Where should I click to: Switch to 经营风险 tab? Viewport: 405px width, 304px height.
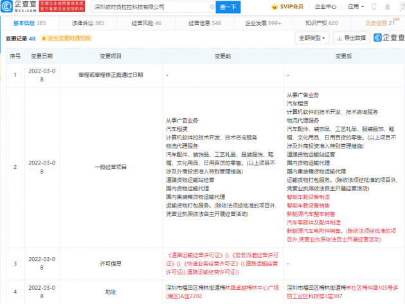click(x=146, y=23)
